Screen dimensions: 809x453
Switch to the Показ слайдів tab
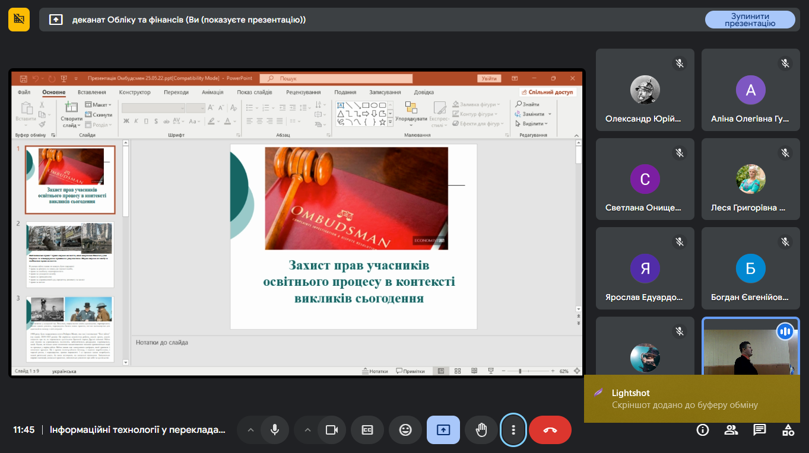click(254, 92)
